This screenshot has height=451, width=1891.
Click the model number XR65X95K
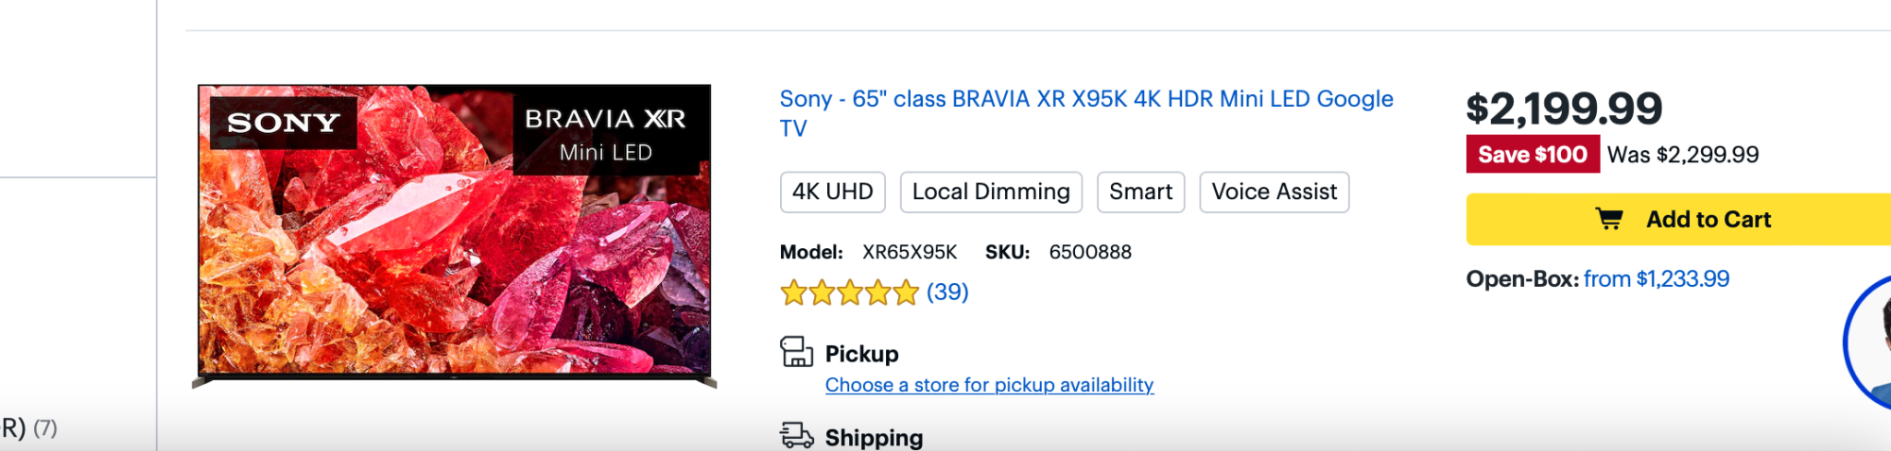click(909, 253)
